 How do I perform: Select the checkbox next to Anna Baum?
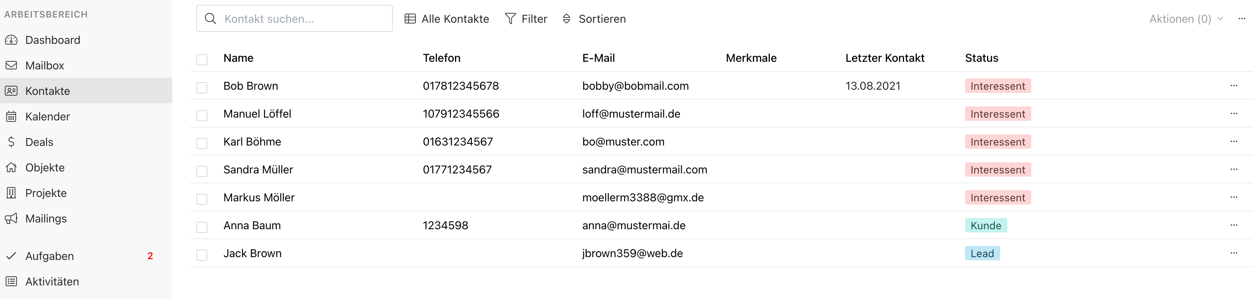click(x=202, y=226)
